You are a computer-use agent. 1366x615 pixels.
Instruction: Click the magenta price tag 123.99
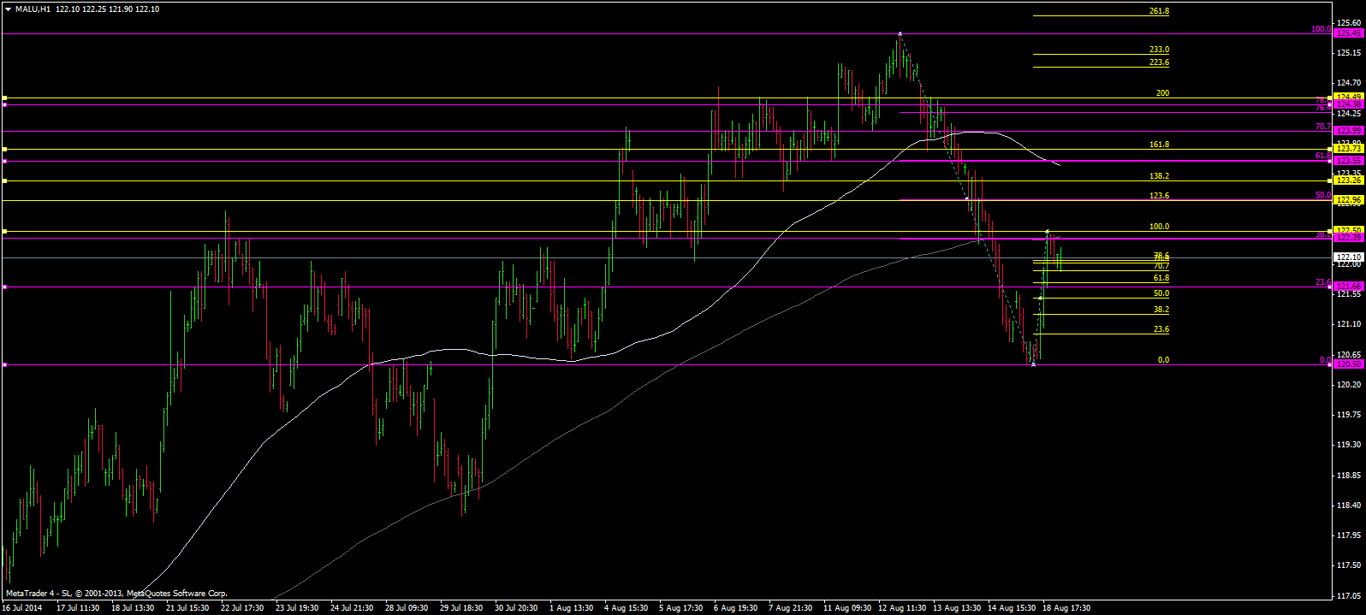click(x=1348, y=131)
